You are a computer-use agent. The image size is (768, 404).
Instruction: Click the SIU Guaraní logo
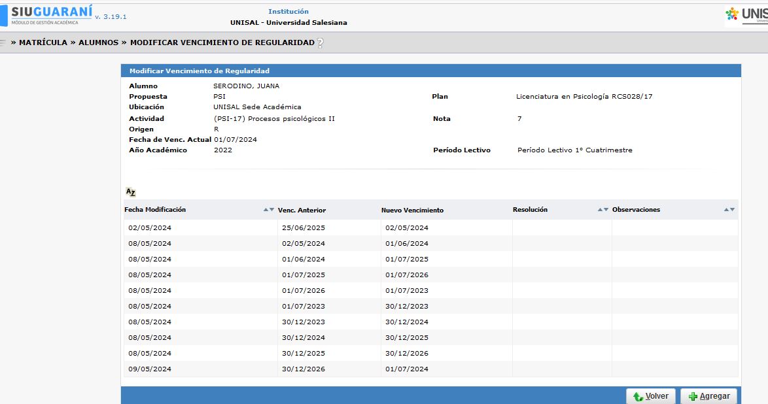(x=46, y=16)
